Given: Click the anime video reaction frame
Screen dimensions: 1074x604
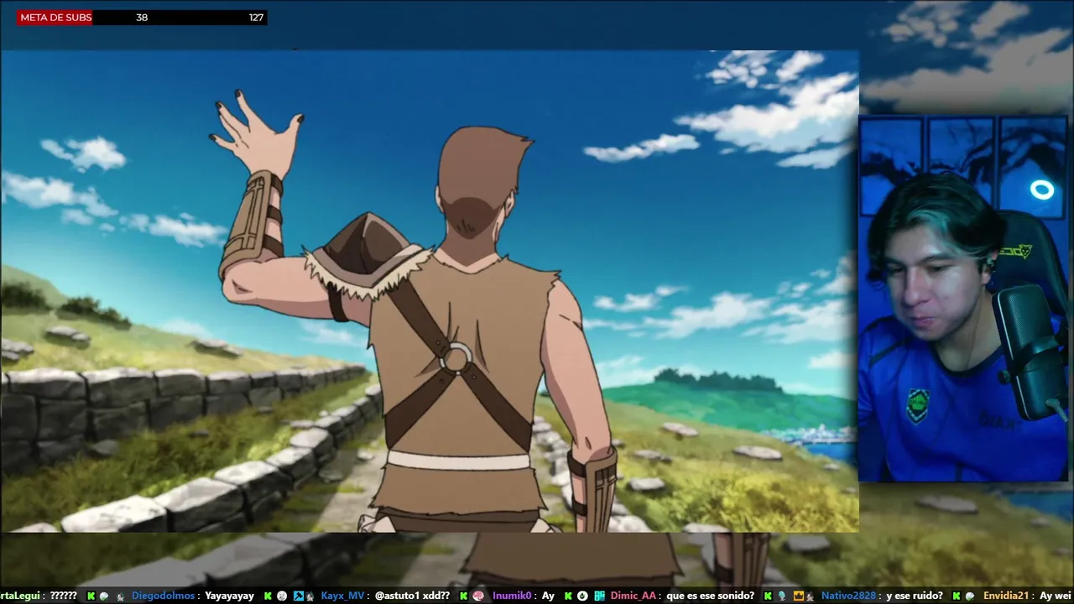Looking at the screenshot, I should tap(430, 291).
